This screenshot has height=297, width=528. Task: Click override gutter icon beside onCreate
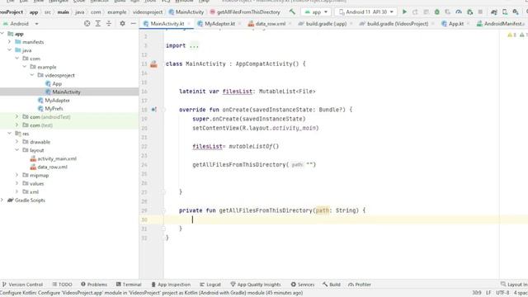(x=154, y=110)
